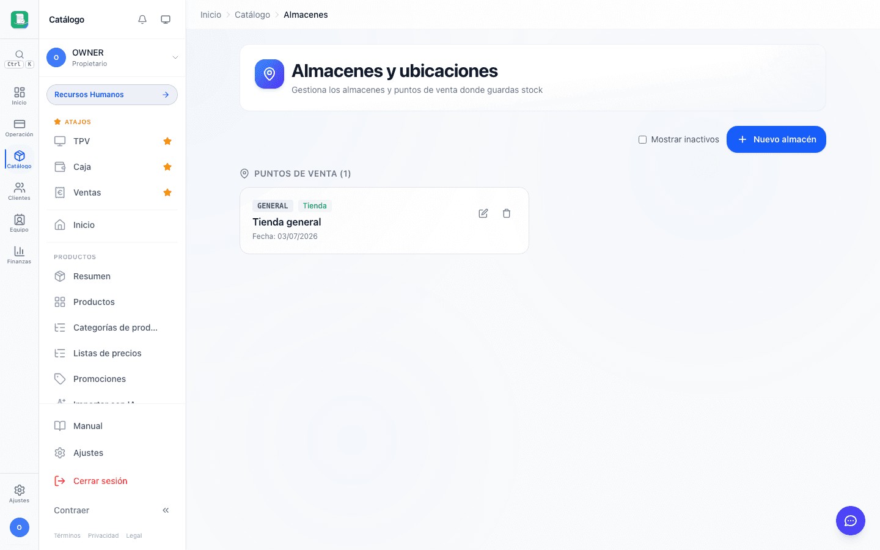Open the Manual item
880x550 pixels.
112,426
